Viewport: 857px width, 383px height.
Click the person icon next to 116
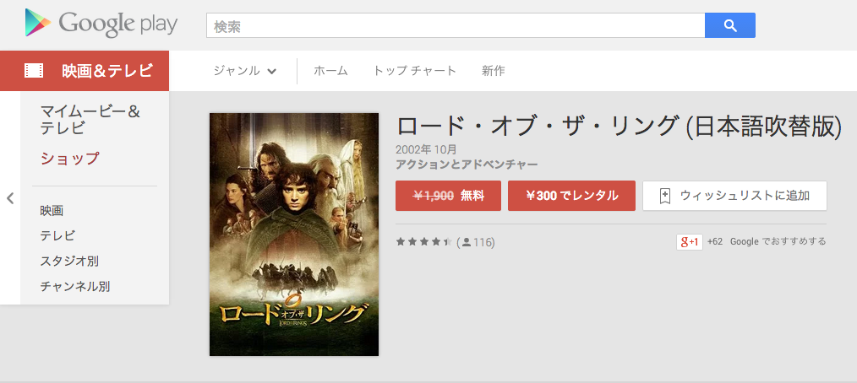tap(467, 241)
